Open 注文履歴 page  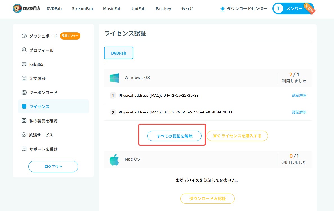[37, 78]
